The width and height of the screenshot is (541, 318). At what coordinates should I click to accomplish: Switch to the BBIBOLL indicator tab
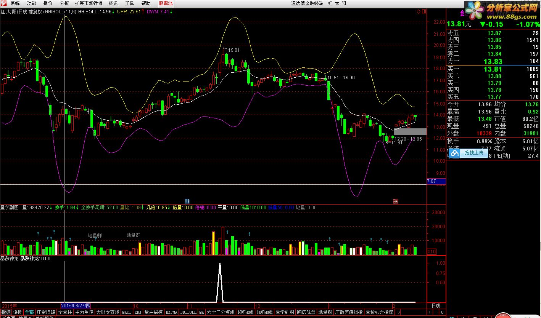point(188,312)
